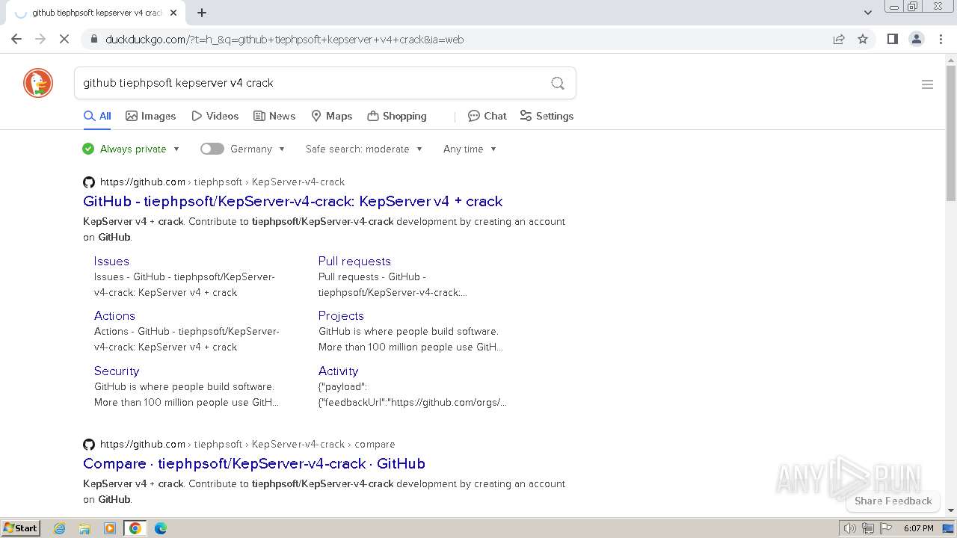Screen dimensions: 957x538
Task: Click the action center flag icon
Action: tap(885, 528)
